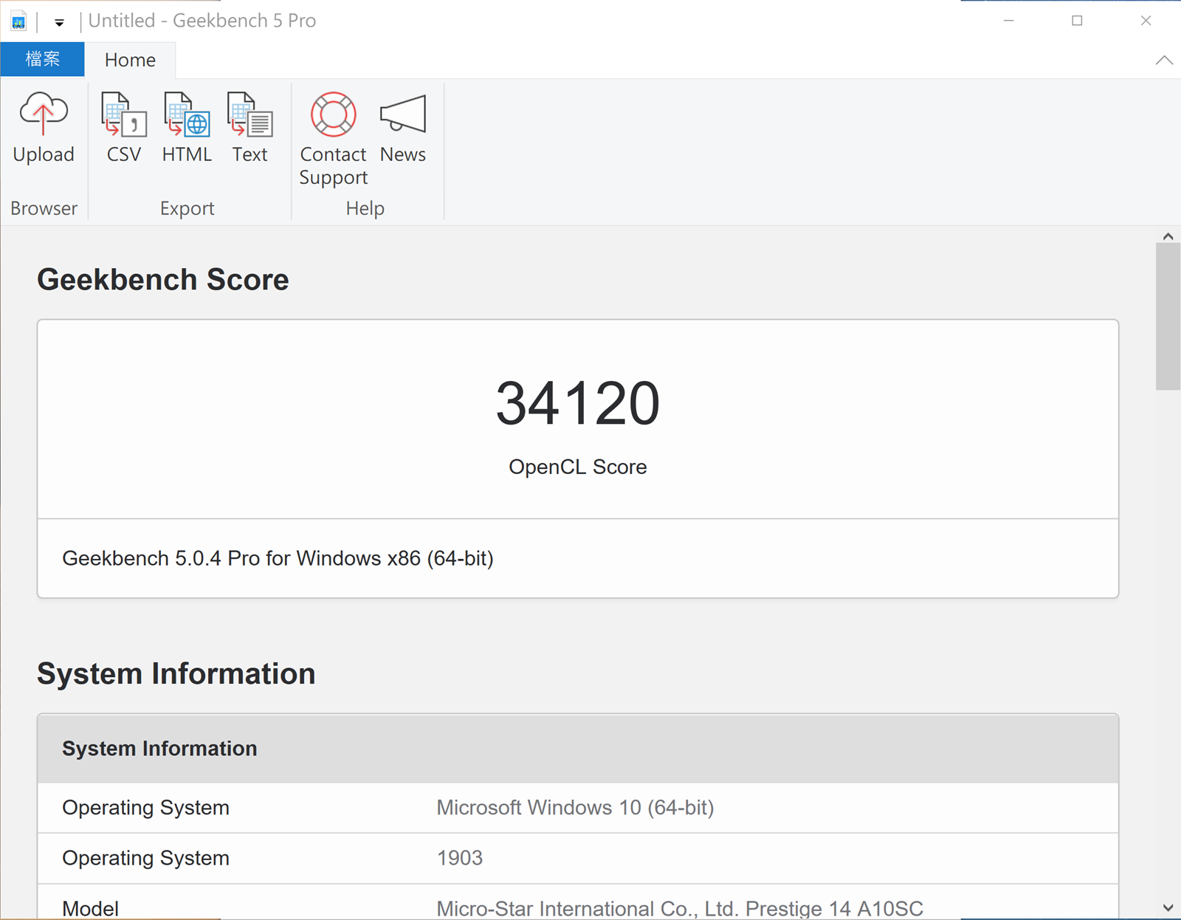
Task: Click the Geekbench app icon in title bar
Action: pyautogui.click(x=18, y=21)
